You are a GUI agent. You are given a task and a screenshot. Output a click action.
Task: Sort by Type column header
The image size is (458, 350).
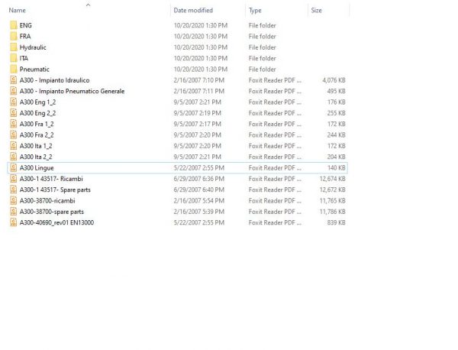(255, 11)
